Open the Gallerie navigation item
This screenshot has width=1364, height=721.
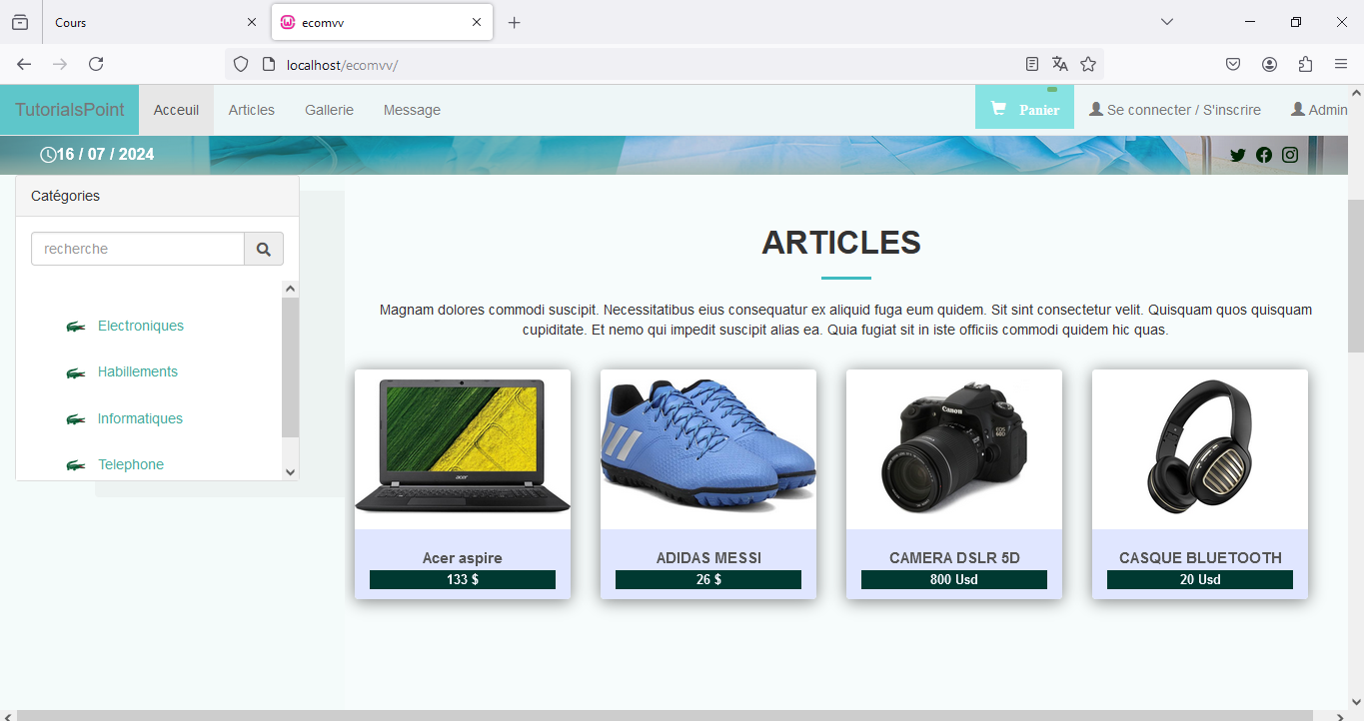(329, 110)
